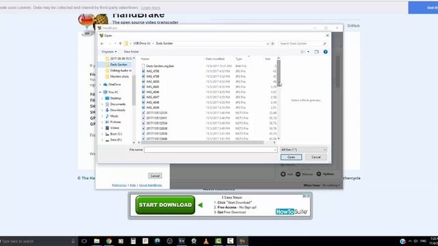Image resolution: width=438 pixels, height=246 pixels.
Task: Open Videos in the navigation tree
Action: tap(114, 128)
